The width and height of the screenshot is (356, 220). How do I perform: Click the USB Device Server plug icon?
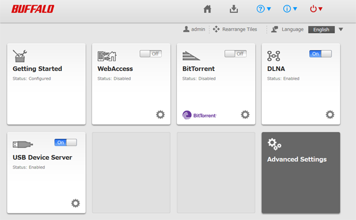pos(23,144)
